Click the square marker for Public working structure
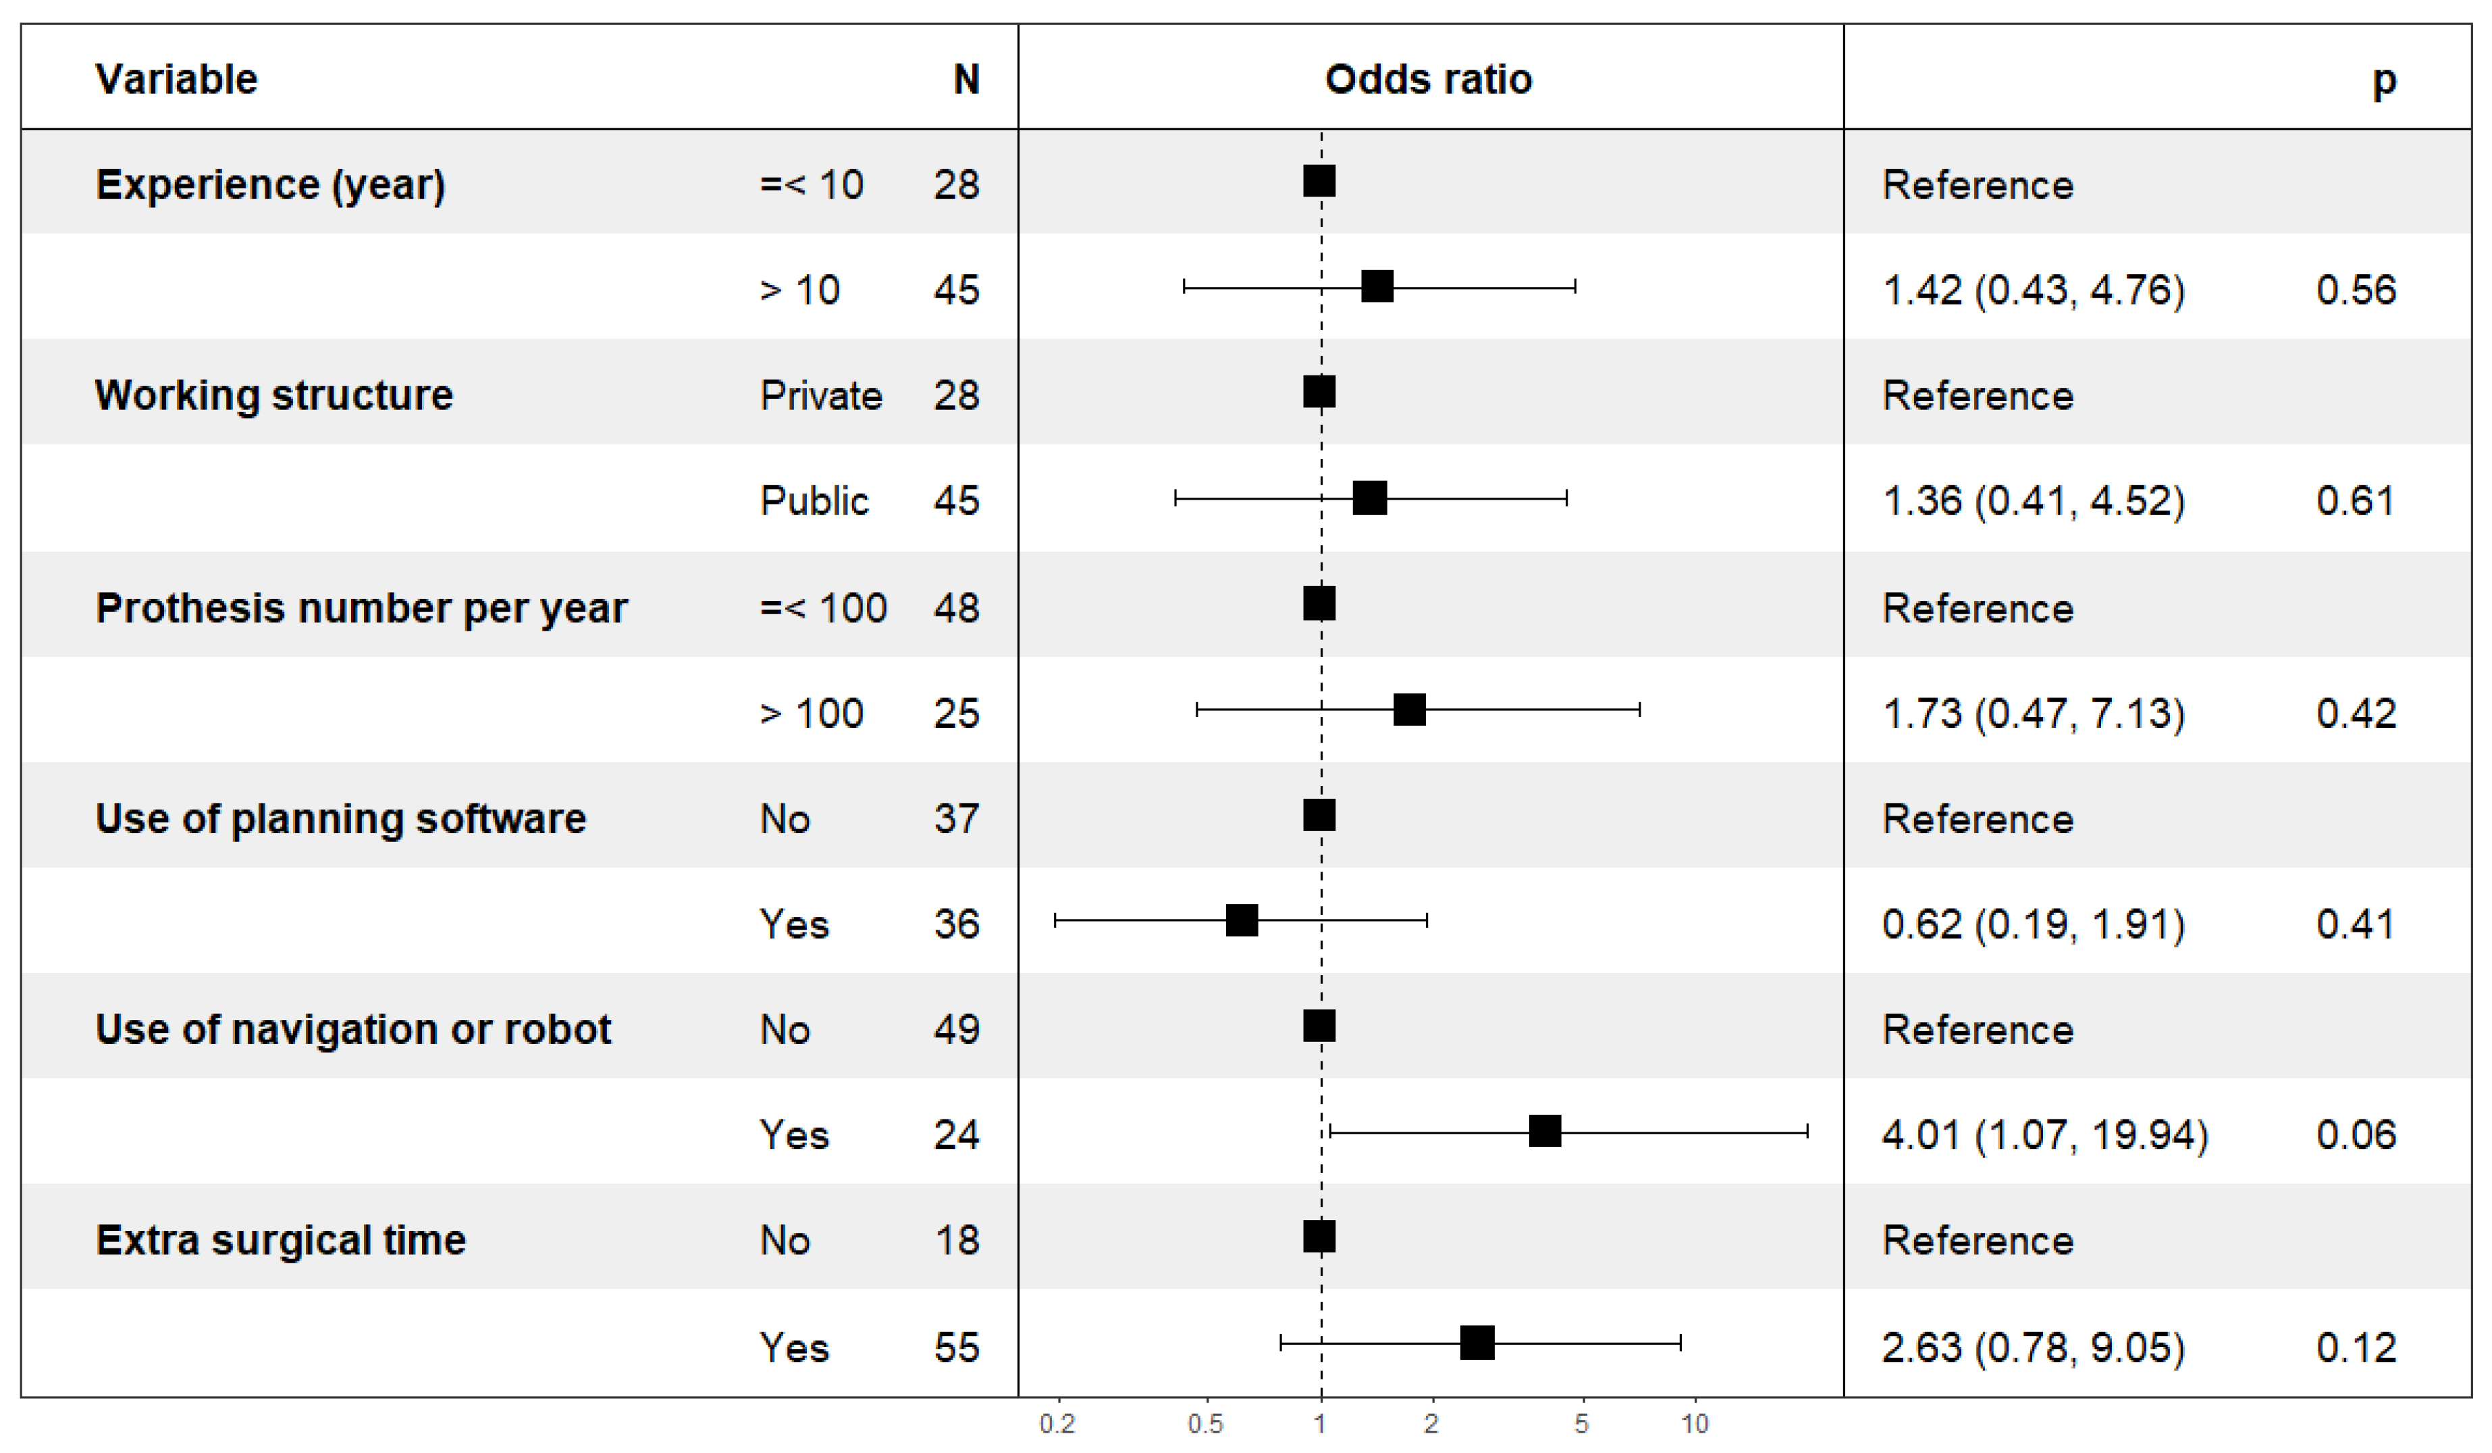 point(1369,498)
